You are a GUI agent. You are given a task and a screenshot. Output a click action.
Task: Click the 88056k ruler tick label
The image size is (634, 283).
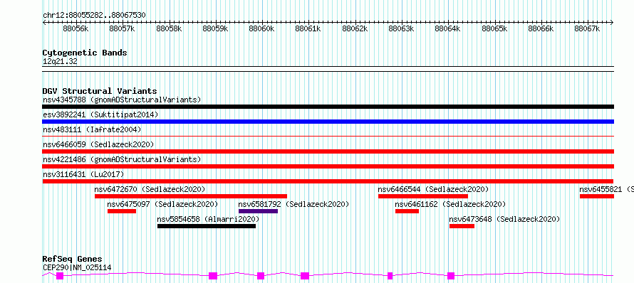pyautogui.click(x=76, y=28)
